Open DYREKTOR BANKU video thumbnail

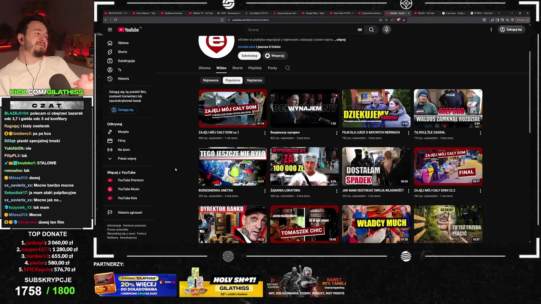pos(232,224)
